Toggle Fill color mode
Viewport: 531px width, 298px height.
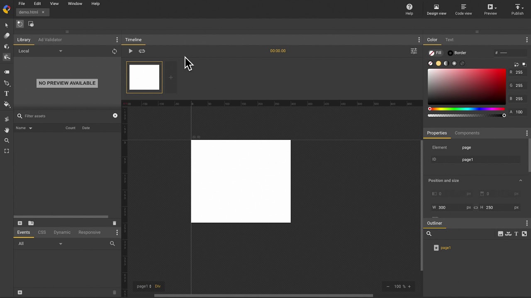pos(435,53)
